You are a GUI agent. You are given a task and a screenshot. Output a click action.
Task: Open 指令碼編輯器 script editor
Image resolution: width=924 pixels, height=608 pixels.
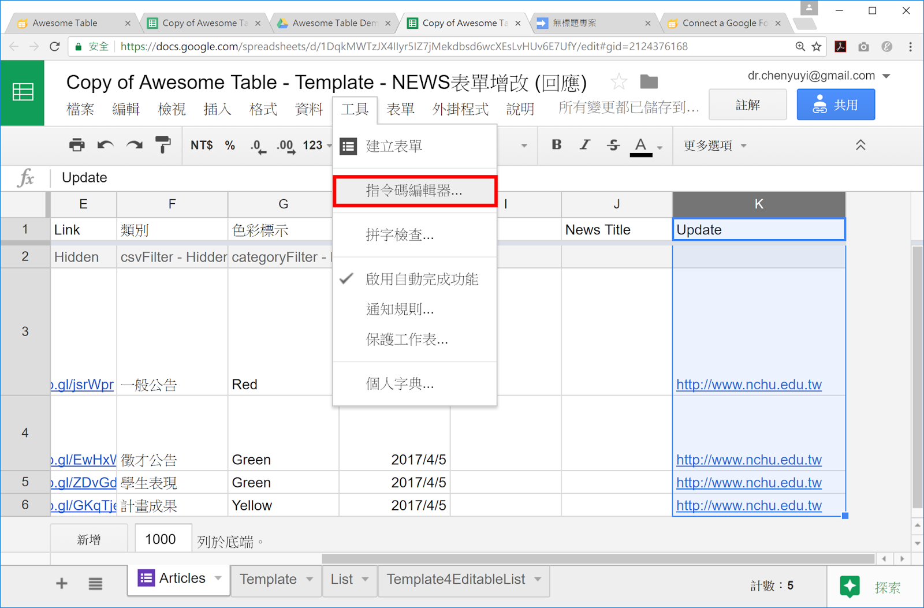[x=415, y=191]
